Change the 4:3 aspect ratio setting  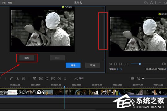click(x=119, y=69)
